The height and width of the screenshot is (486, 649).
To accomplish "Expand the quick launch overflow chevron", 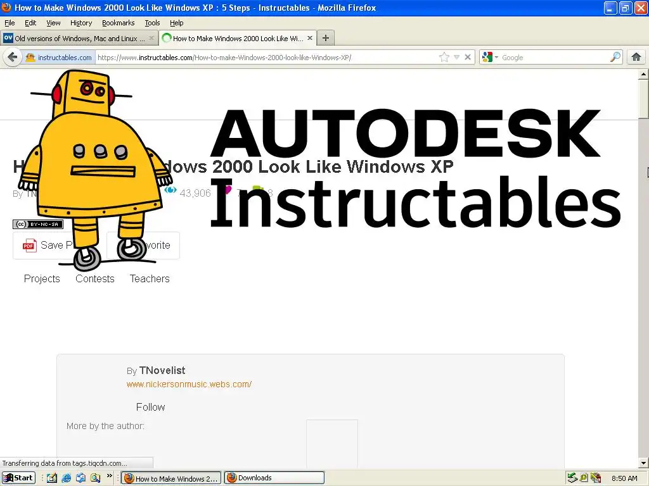I will 109,476.
